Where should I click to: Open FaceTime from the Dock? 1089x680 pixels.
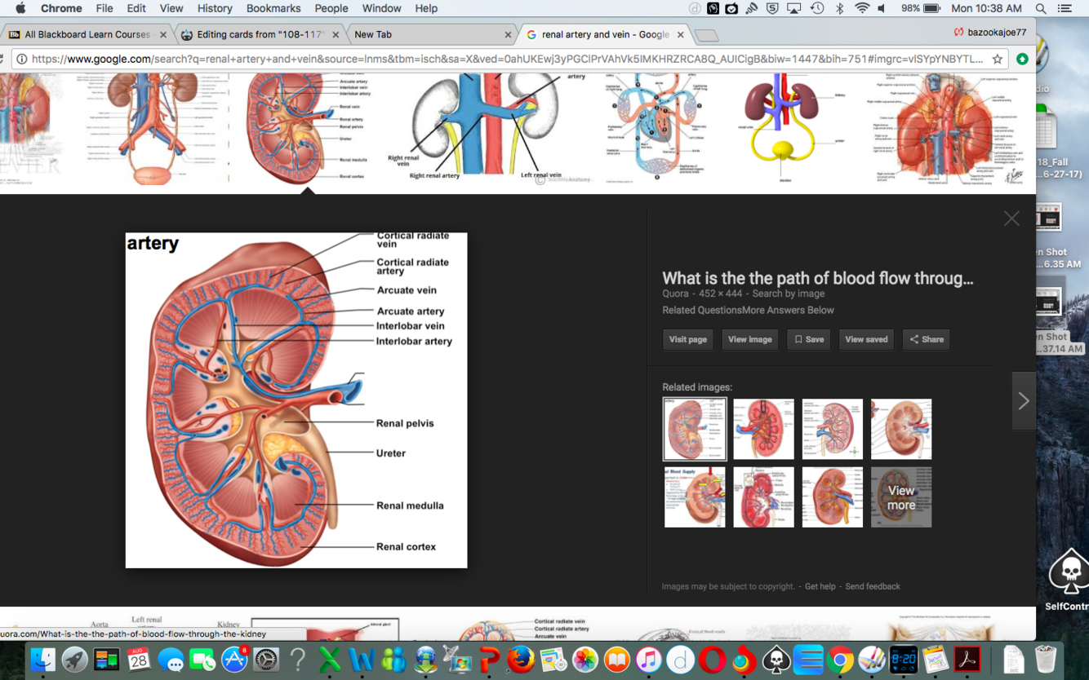(202, 659)
